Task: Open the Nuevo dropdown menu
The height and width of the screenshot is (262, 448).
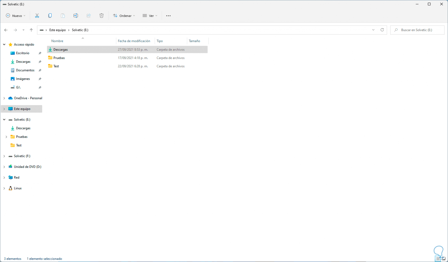Action: click(x=16, y=16)
